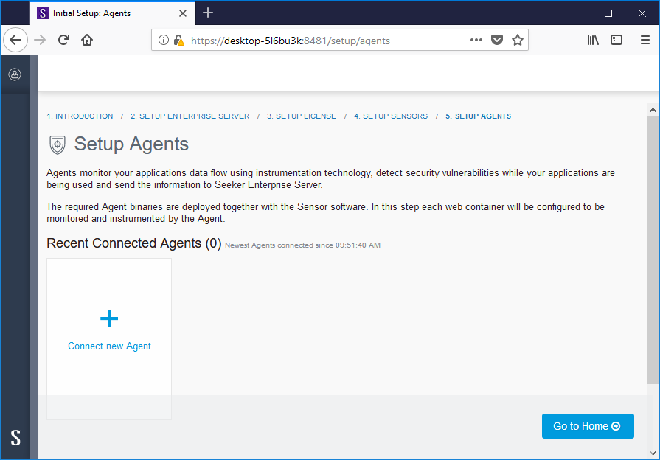Open the Firefox Library icon
Image resolution: width=660 pixels, height=460 pixels.
(x=592, y=40)
